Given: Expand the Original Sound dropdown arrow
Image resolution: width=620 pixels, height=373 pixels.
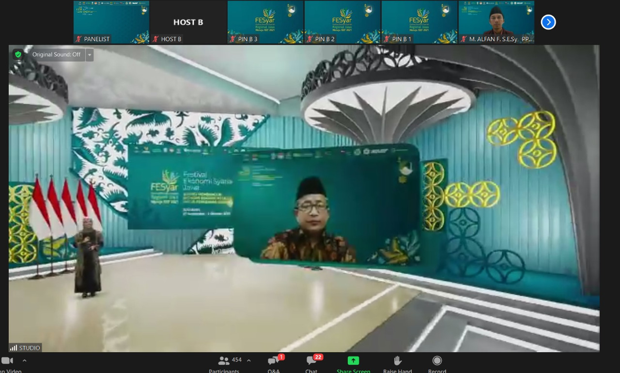Looking at the screenshot, I should pos(90,55).
